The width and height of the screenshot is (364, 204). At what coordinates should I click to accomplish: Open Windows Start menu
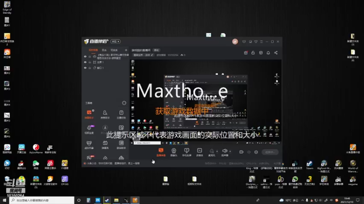click(x=5, y=200)
